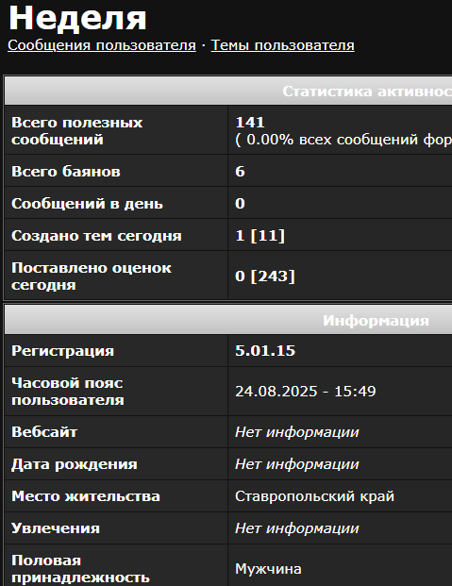The image size is (452, 586).
Task: Select the label Всего баянов
Action: click(66, 171)
